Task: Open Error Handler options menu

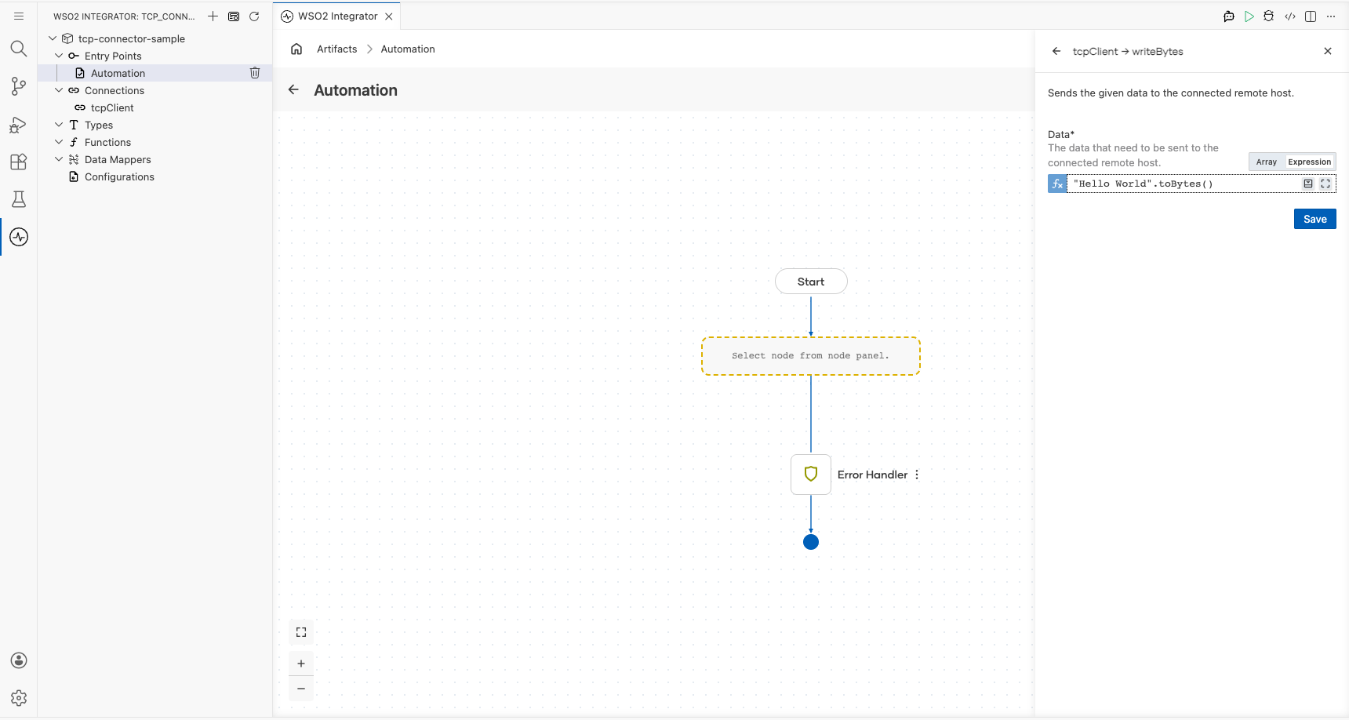Action: (x=917, y=475)
